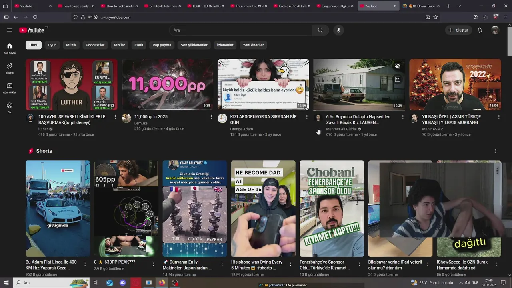
Task: Bookmark this page with the star
Action: (436, 17)
